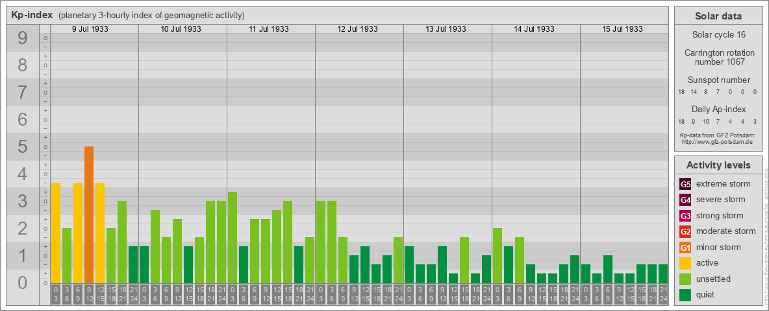The image size is (769, 311).
Task: Click the 15 Jul '21 24' time label
Action: [662, 295]
